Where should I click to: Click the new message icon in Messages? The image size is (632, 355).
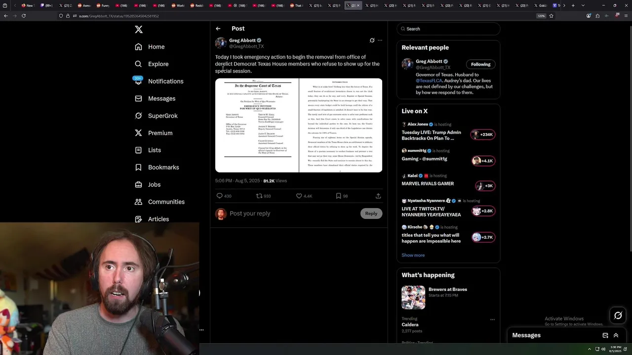pyautogui.click(x=605, y=335)
